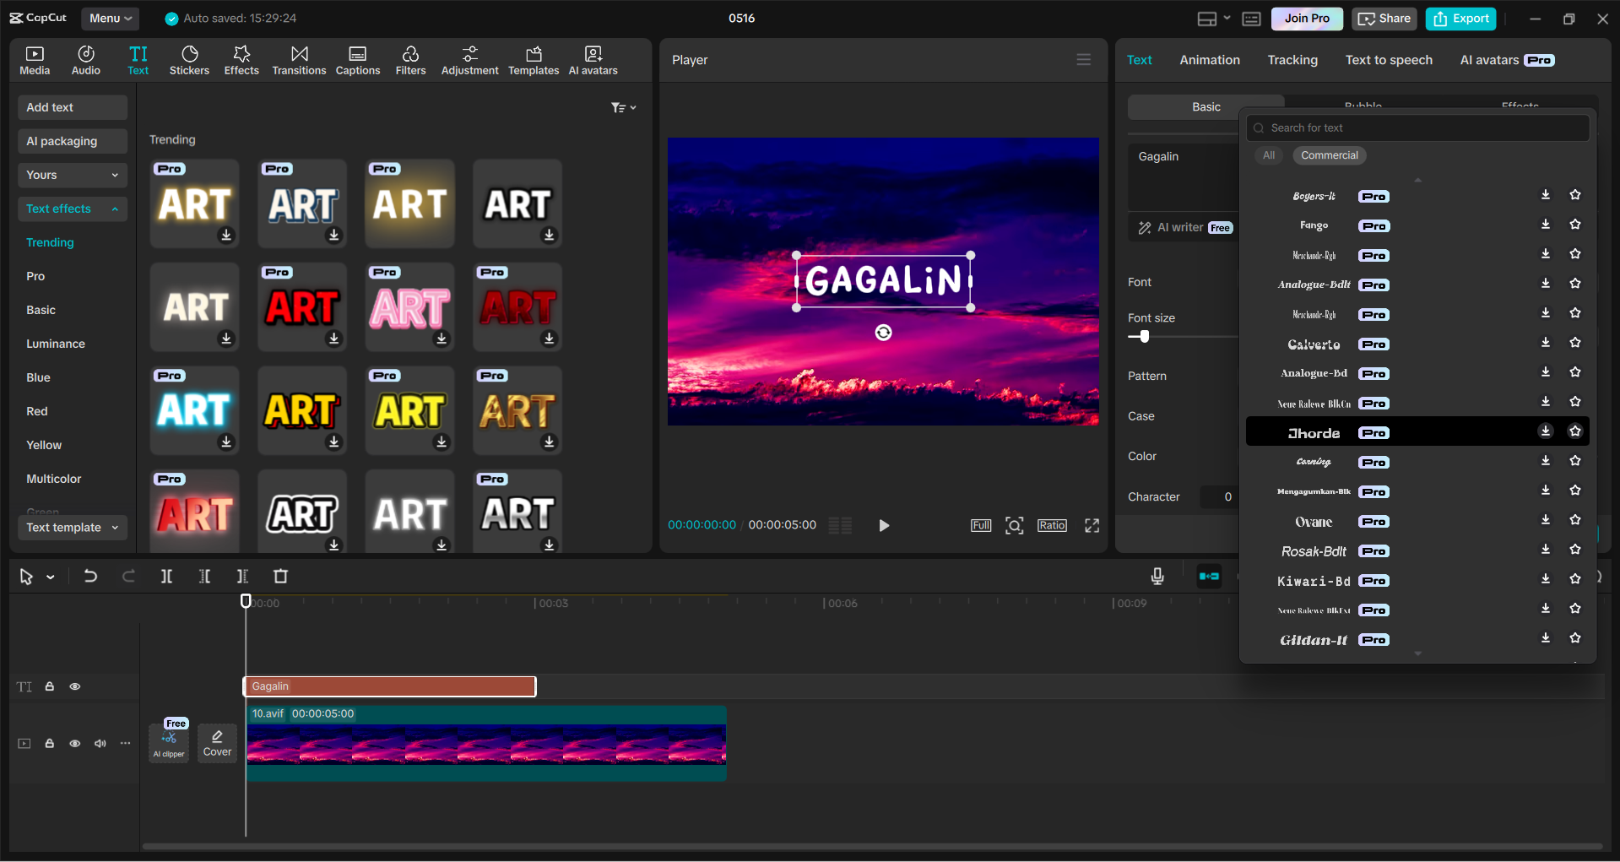This screenshot has width=1620, height=862.
Task: Click the Add text button
Action: coord(72,107)
